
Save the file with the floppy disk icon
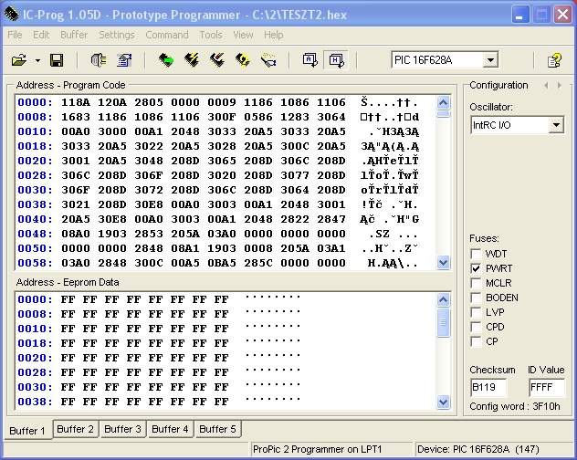(x=57, y=60)
